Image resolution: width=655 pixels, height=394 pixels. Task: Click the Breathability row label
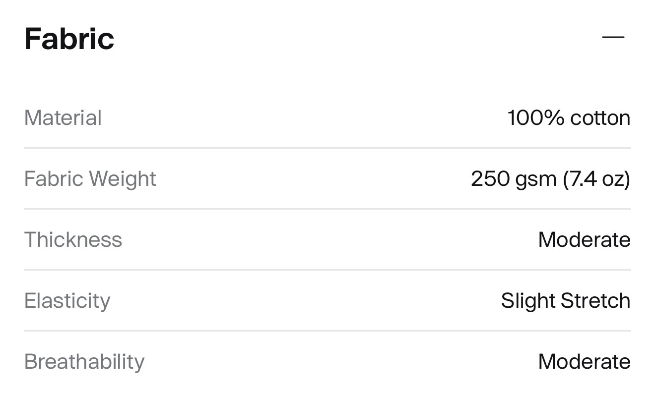tap(84, 362)
